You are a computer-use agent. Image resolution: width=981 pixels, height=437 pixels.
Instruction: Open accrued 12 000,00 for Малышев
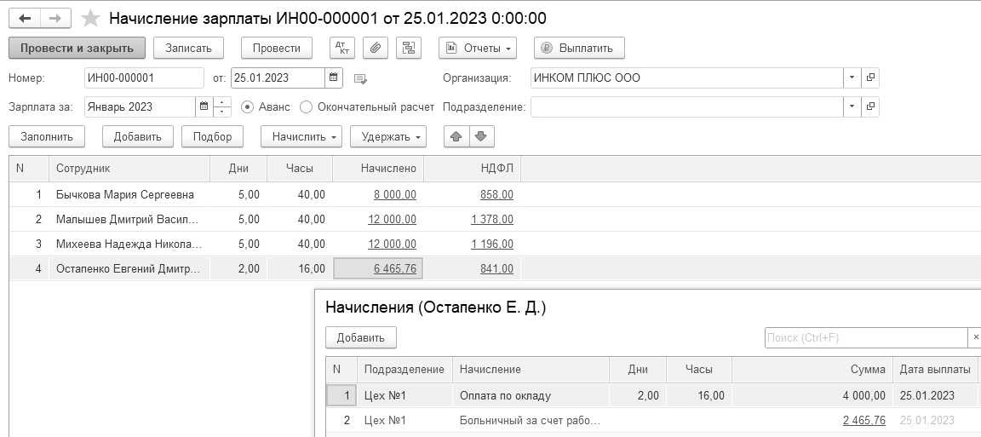[x=392, y=219]
